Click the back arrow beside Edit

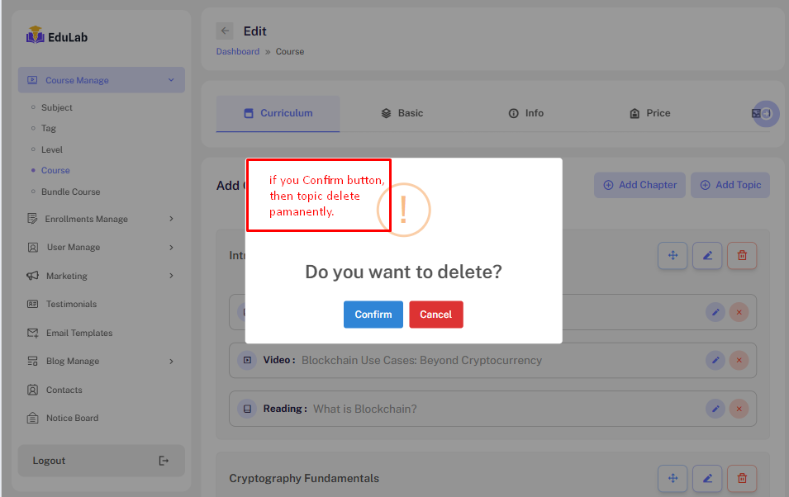pos(225,31)
